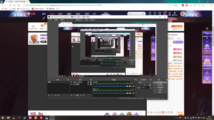Pop out the Sources dock panel
The width and height of the screenshot is (214, 120).
coord(91,80)
